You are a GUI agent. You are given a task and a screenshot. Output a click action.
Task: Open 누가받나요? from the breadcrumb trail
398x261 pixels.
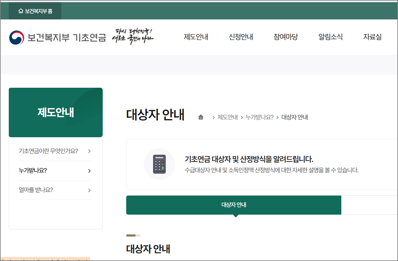[x=259, y=117]
